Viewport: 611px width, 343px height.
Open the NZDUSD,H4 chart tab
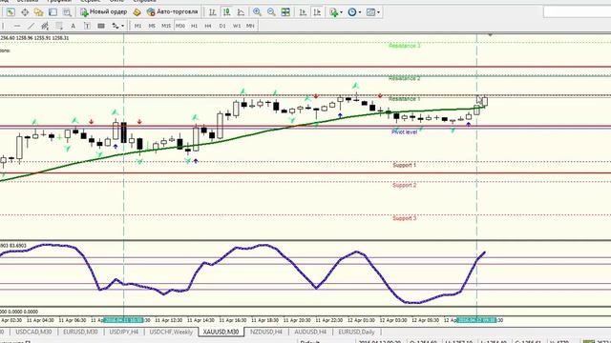click(266, 332)
